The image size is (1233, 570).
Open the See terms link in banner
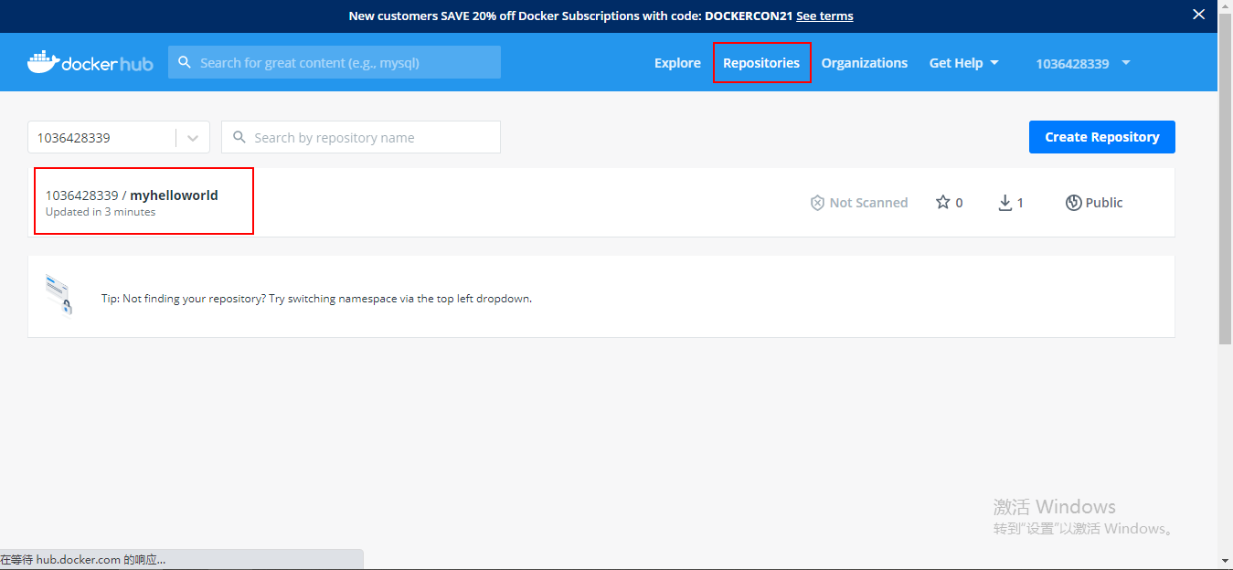pyautogui.click(x=824, y=16)
